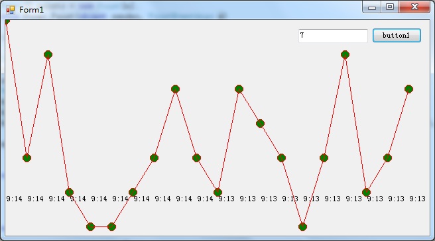Focus the text box containing 7
This screenshot has height=241, width=435.
click(333, 36)
